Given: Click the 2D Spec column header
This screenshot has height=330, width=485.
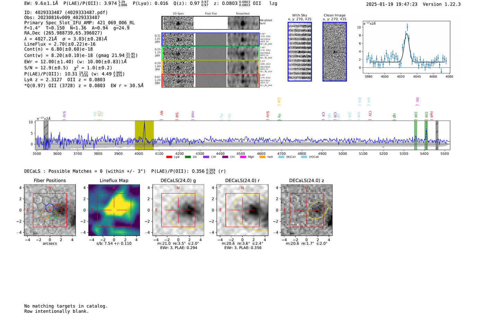Looking at the screenshot, I should [x=178, y=14].
